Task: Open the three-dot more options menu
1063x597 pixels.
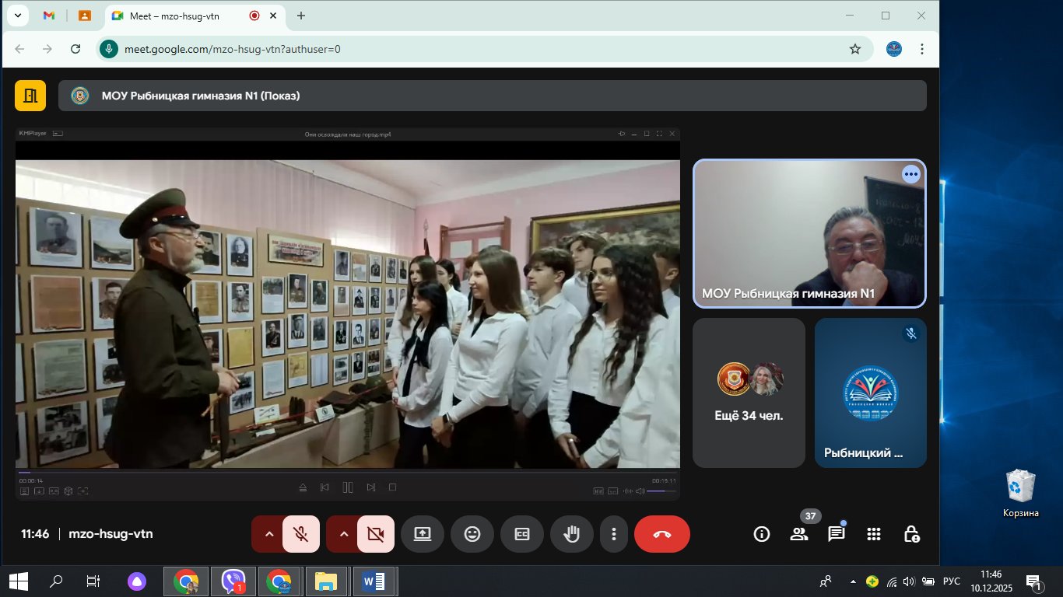Action: click(x=614, y=534)
